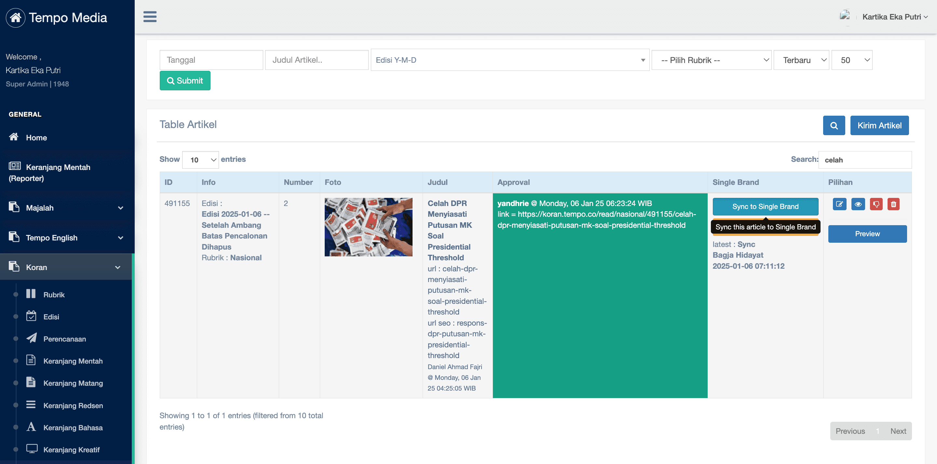Screen dimensions: 937x464
Task: Sort by the Judul column header
Action: (x=457, y=182)
